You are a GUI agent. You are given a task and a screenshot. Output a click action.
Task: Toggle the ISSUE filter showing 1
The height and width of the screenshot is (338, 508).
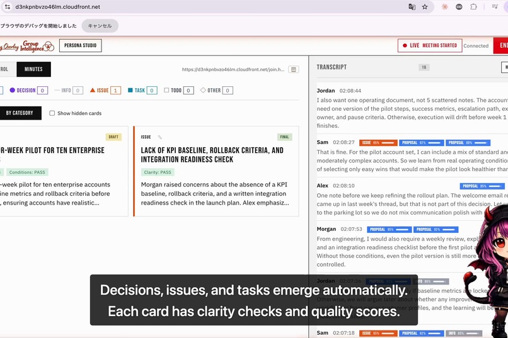[105, 91]
